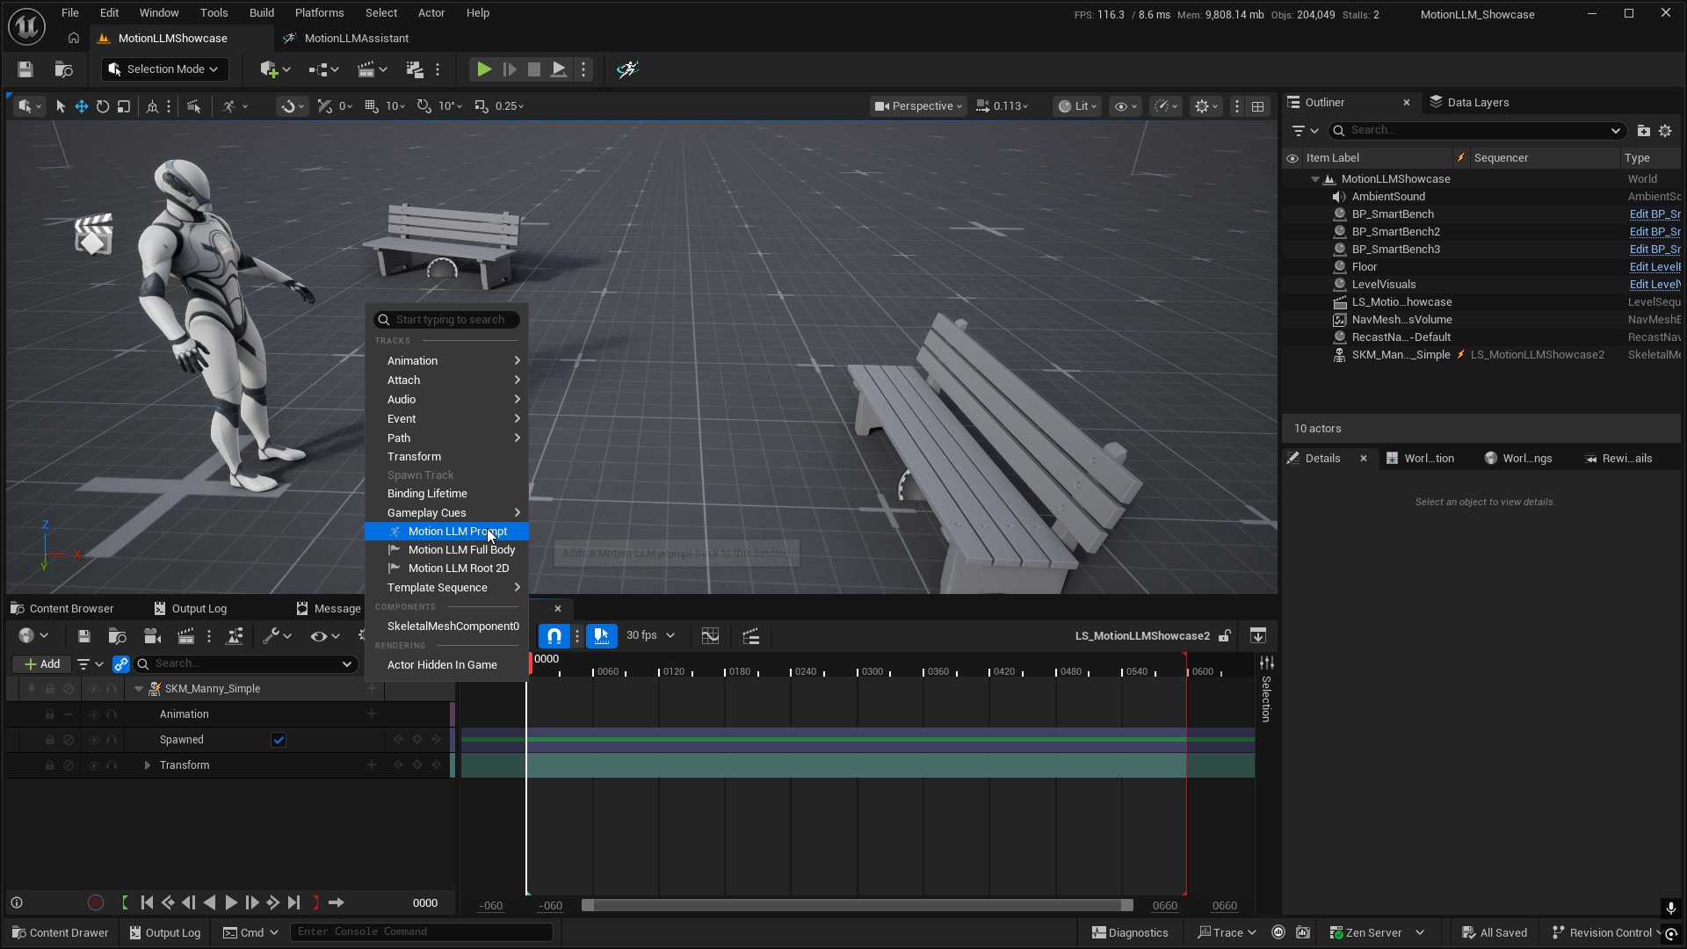The height and width of the screenshot is (949, 1687).
Task: Select the translate move tool in the viewport toolbar
Action: (x=81, y=106)
